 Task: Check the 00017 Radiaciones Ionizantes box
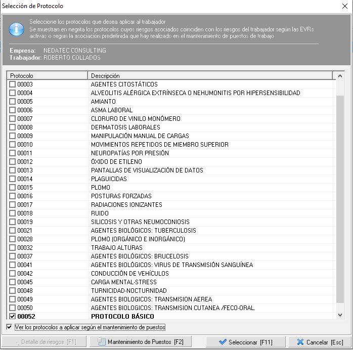pyautogui.click(x=12, y=205)
